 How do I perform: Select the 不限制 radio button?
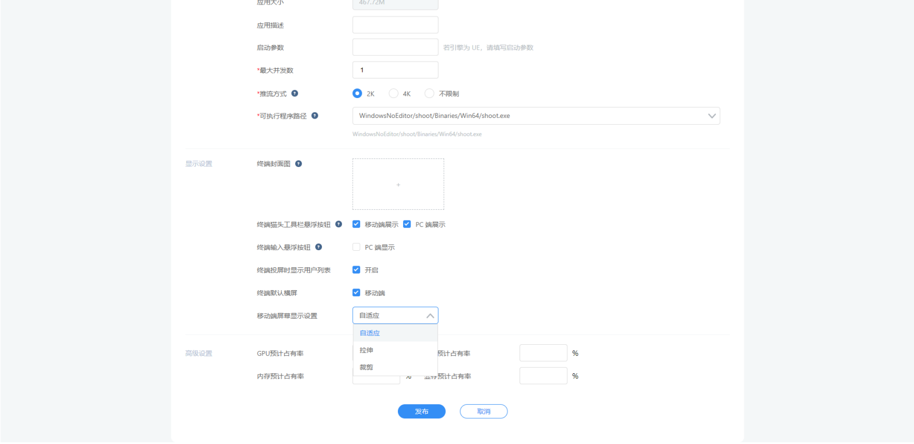pos(429,93)
